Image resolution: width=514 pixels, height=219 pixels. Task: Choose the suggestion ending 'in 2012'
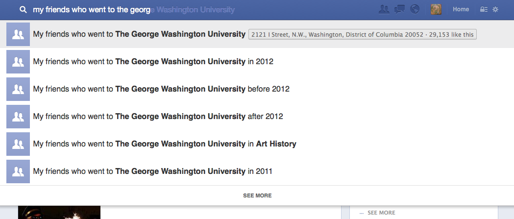point(257,62)
